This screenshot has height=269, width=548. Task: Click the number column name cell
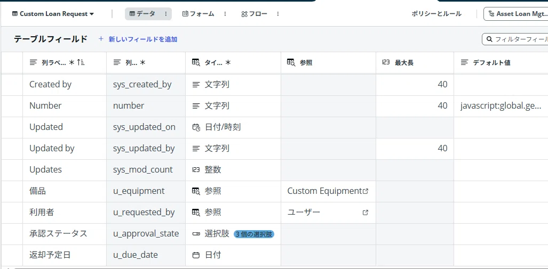(x=146, y=105)
